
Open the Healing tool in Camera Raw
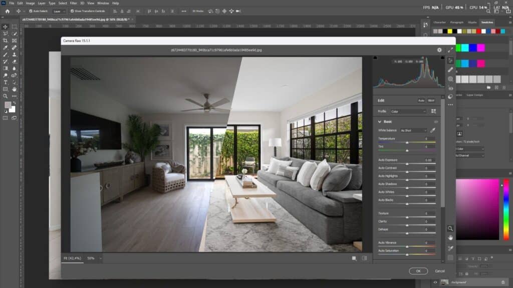click(x=450, y=70)
